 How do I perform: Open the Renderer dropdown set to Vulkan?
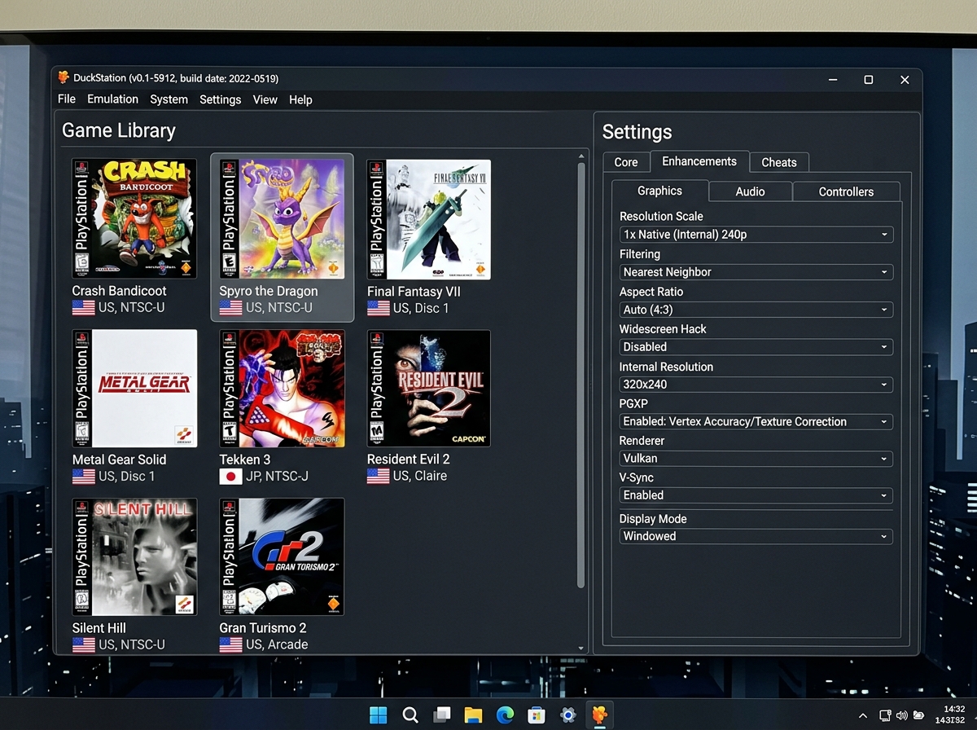pos(756,458)
